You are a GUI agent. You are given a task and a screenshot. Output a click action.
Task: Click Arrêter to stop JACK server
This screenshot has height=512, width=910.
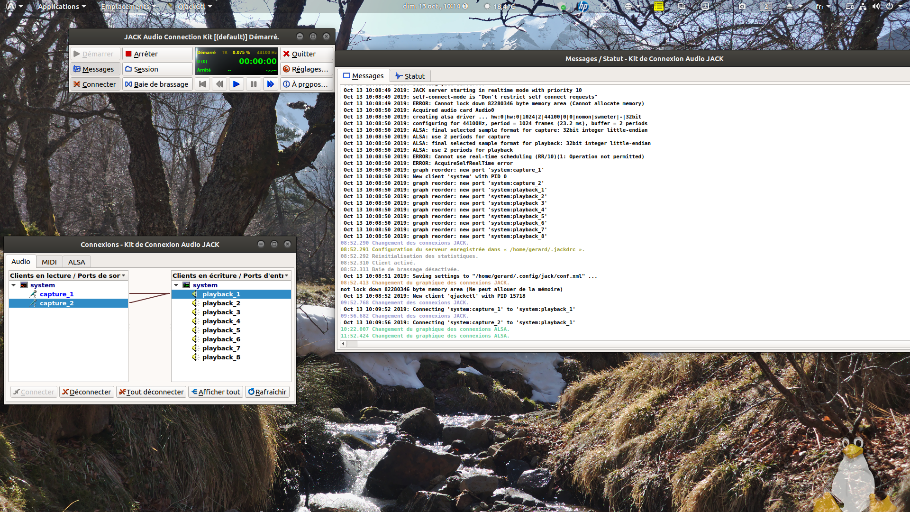click(x=157, y=54)
